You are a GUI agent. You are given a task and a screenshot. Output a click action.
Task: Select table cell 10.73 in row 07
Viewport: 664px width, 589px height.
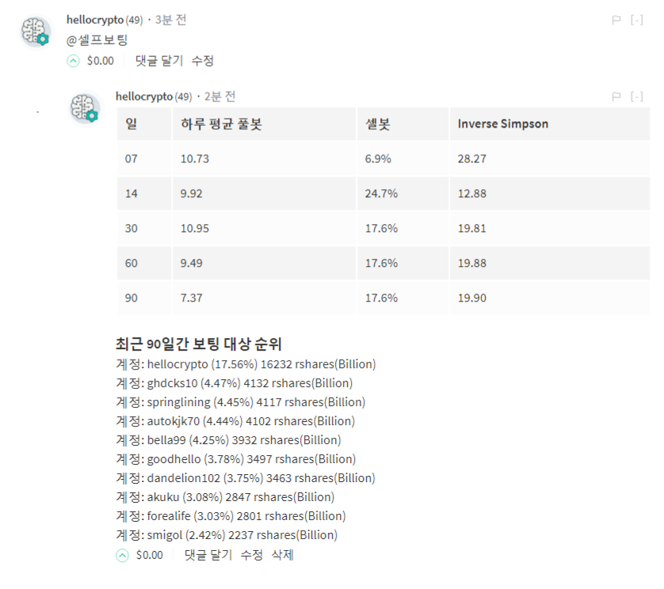coord(264,159)
